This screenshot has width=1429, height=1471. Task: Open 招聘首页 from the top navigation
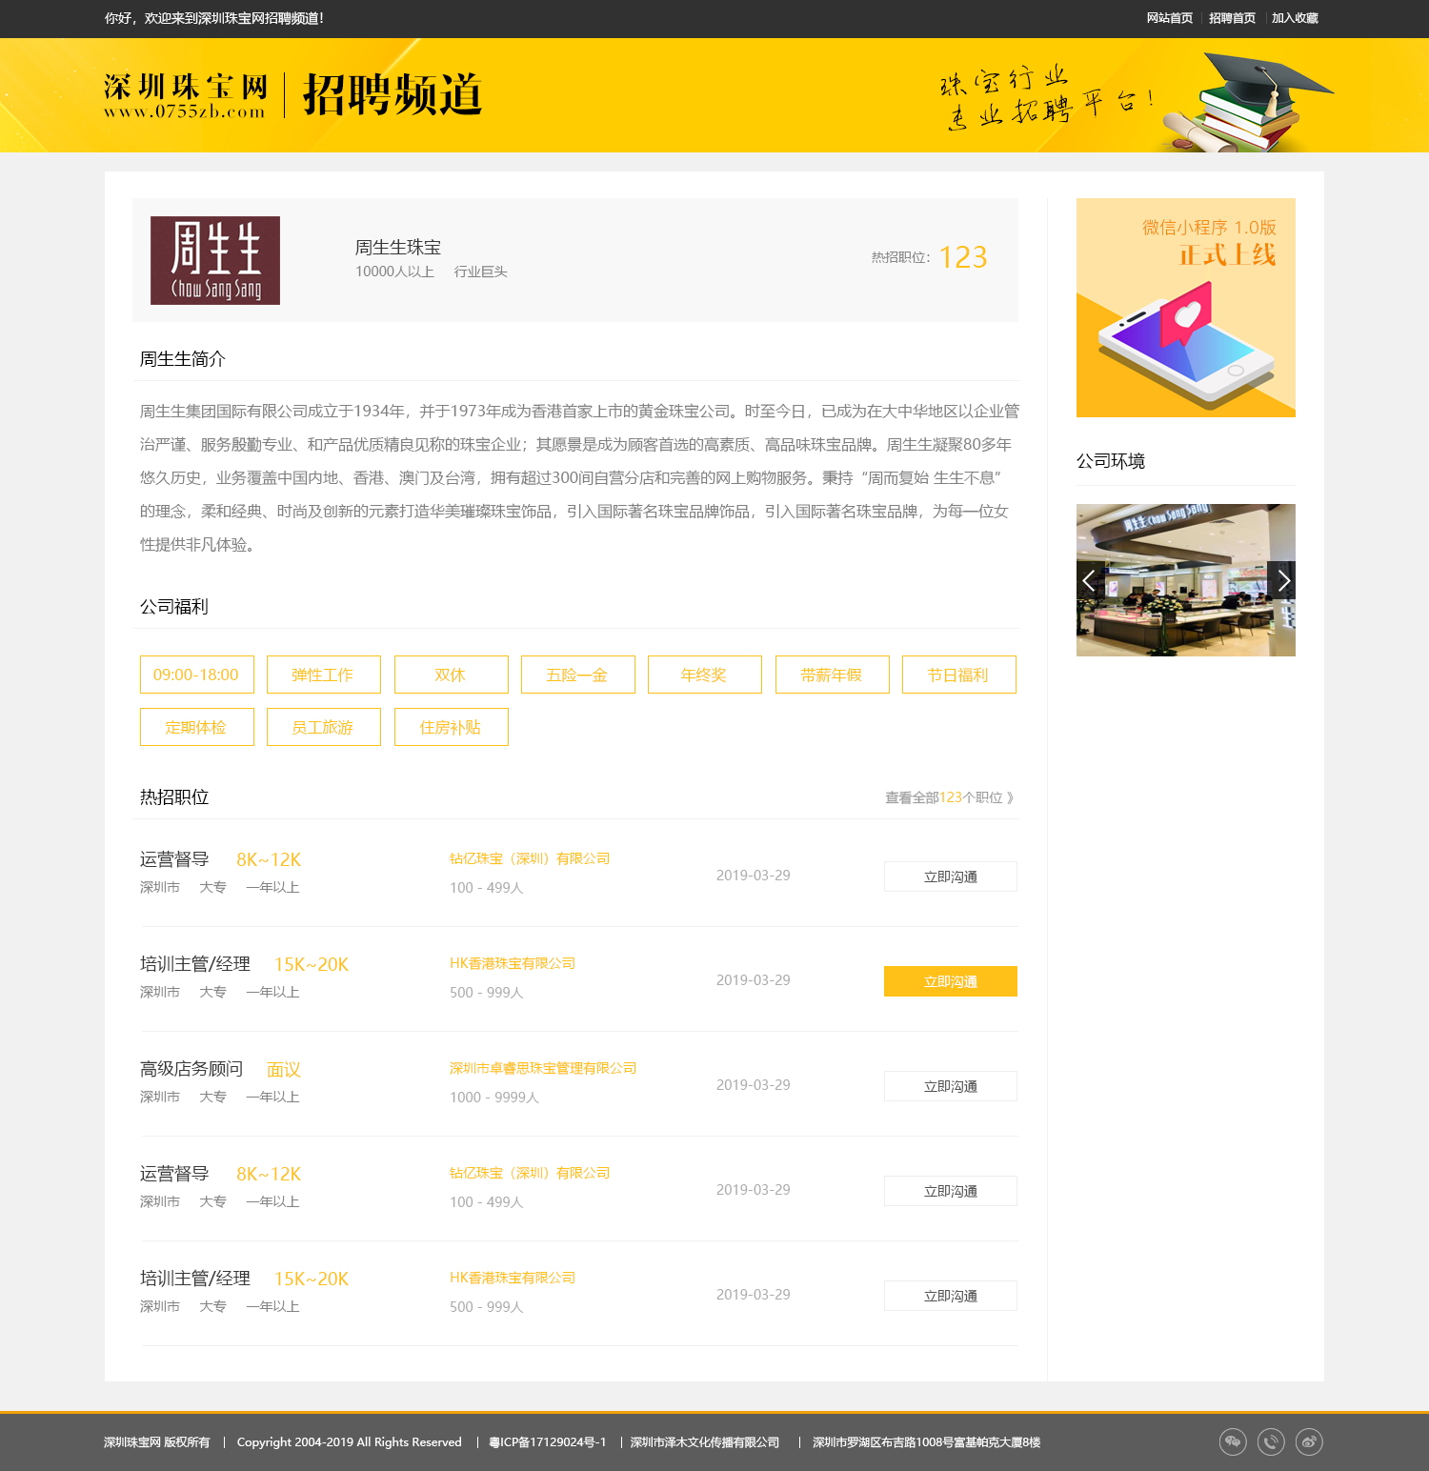(x=1232, y=17)
